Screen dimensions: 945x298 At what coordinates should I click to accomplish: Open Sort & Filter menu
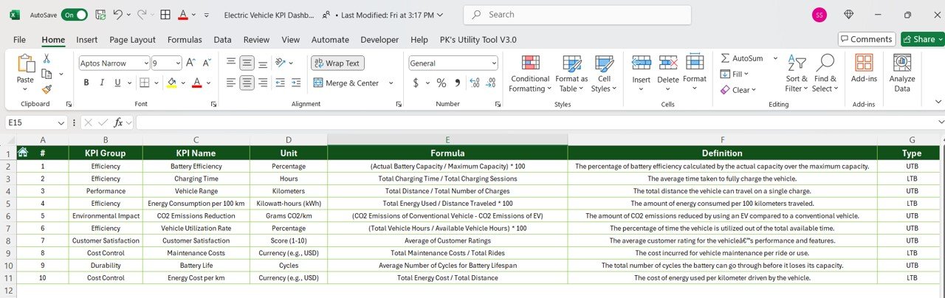point(797,73)
